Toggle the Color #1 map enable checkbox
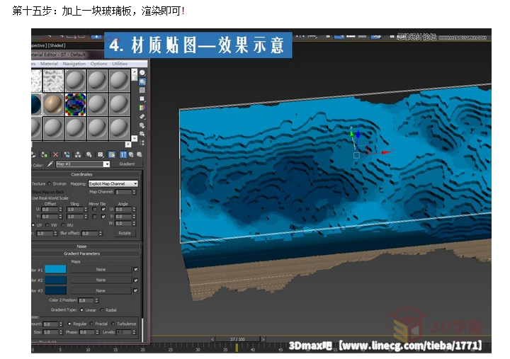The image size is (510, 359). pyautogui.click(x=135, y=269)
